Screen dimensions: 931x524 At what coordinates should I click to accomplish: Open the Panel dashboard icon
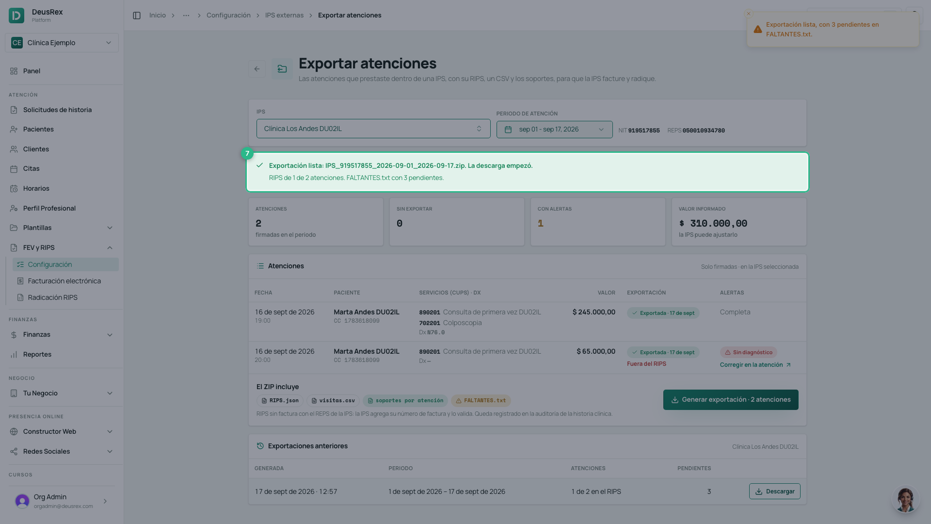coord(14,71)
